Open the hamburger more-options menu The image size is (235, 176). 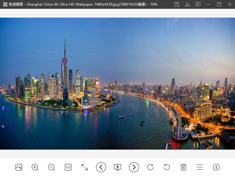[200, 167]
